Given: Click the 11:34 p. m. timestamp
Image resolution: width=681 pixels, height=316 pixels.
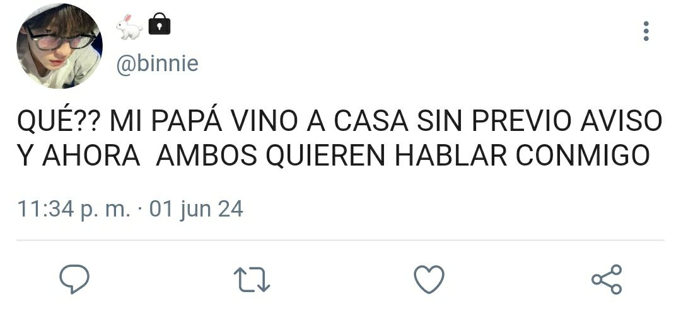Looking at the screenshot, I should click(x=74, y=209).
